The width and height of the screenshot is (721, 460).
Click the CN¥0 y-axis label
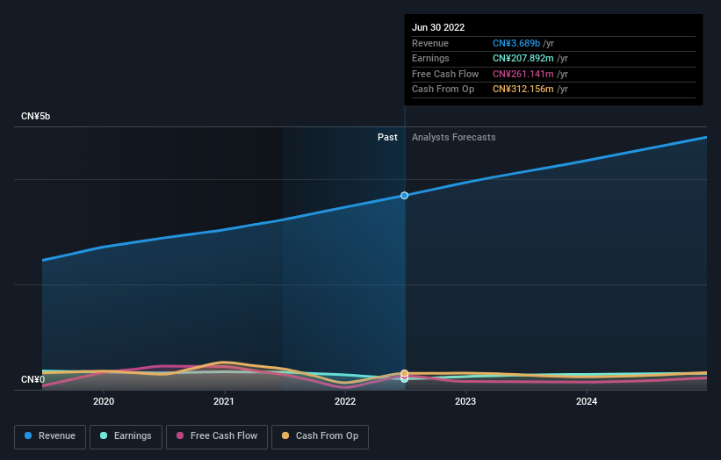32,379
